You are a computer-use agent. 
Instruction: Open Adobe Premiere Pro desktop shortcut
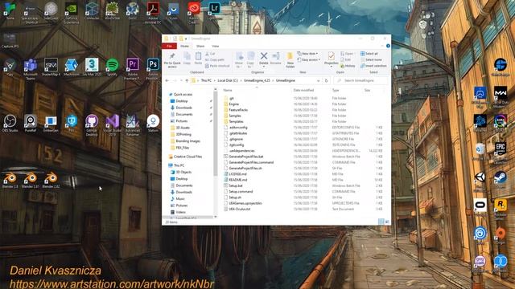133,68
